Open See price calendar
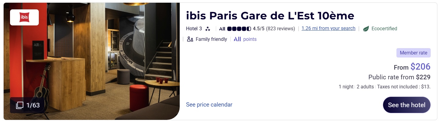The width and height of the screenshot is (441, 125). point(209,105)
